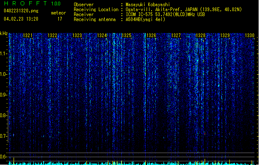
Task: Click the cyan signal level strip at bottom
Action: pos(131,163)
